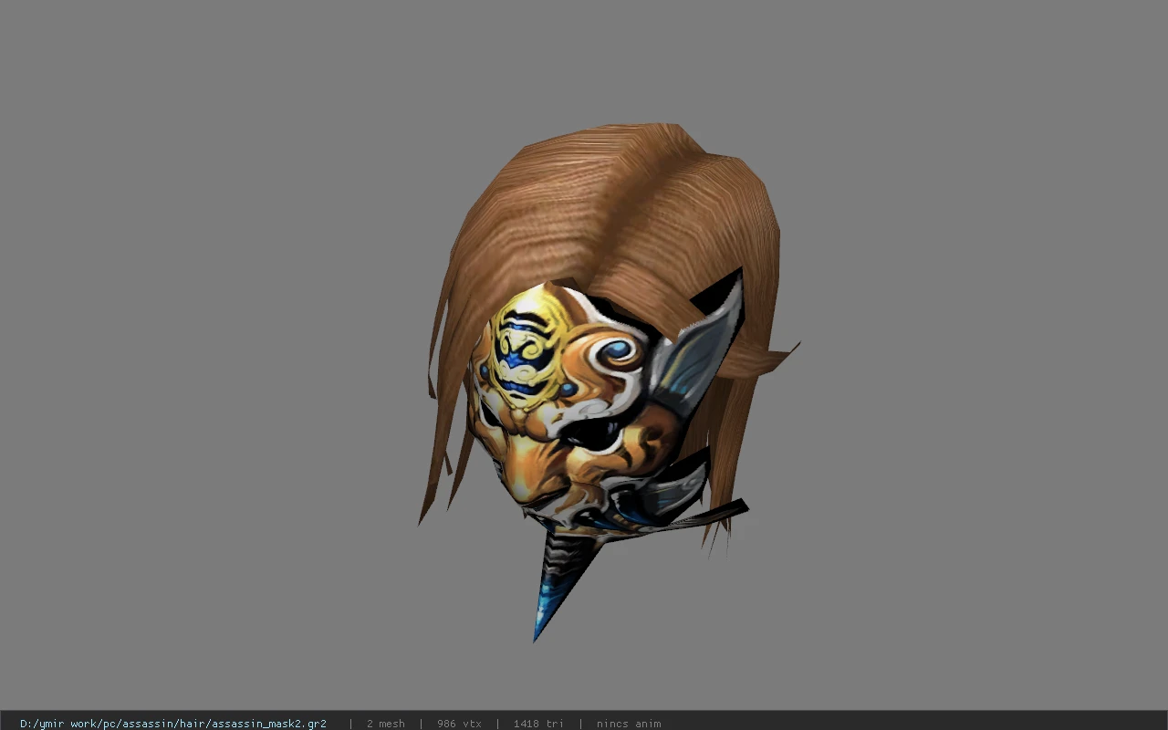Click the file path assassin_mask2.gr2 in status bar
The height and width of the screenshot is (730, 1168).
coord(173,724)
